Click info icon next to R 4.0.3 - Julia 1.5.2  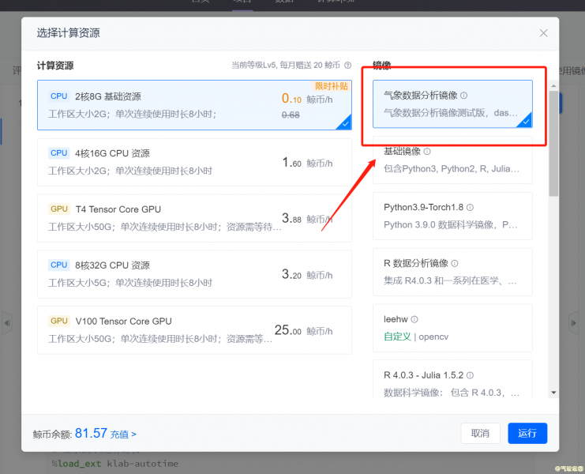click(471, 376)
